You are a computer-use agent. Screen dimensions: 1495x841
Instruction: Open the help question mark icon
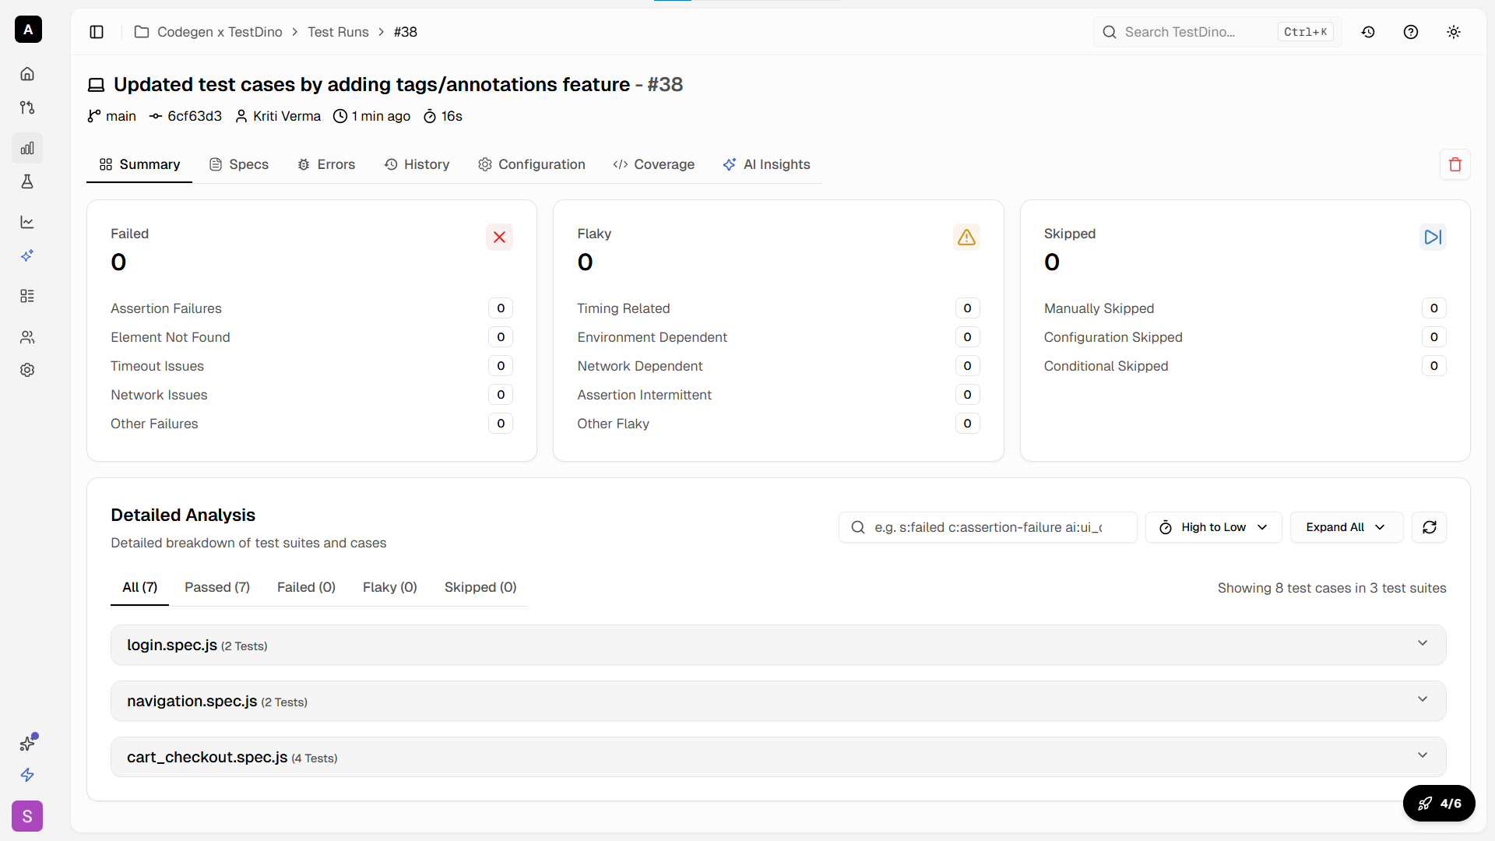[x=1411, y=32]
